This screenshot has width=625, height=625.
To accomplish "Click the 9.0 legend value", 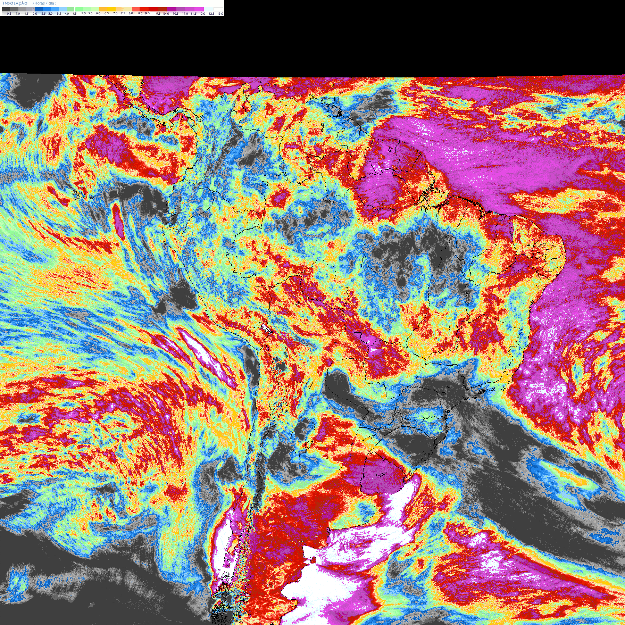I will point(147,13).
